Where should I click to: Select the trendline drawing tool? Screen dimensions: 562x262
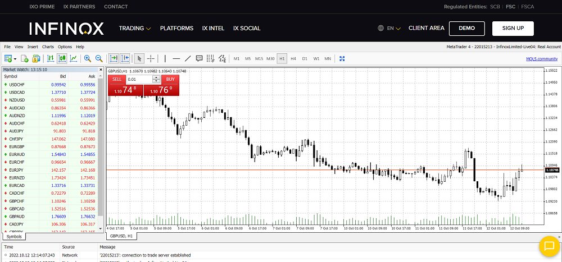188,58
